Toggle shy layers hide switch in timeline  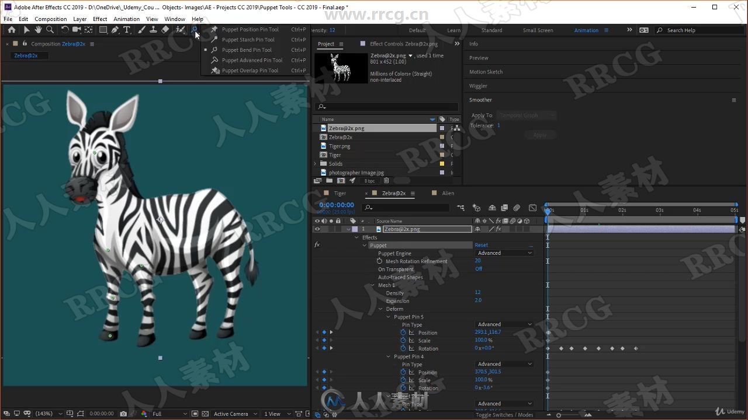[492, 207]
